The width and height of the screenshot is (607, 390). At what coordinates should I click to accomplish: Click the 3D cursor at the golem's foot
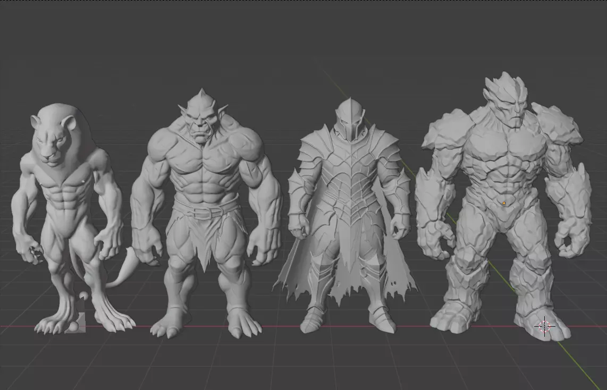point(545,327)
